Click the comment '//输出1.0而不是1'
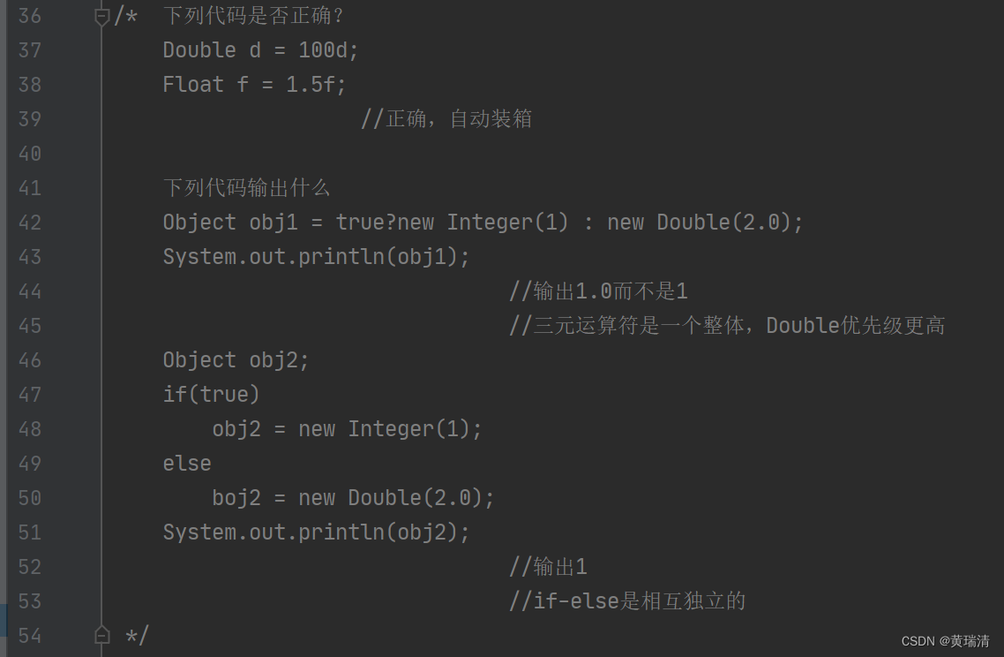The image size is (1004, 657). coord(599,291)
